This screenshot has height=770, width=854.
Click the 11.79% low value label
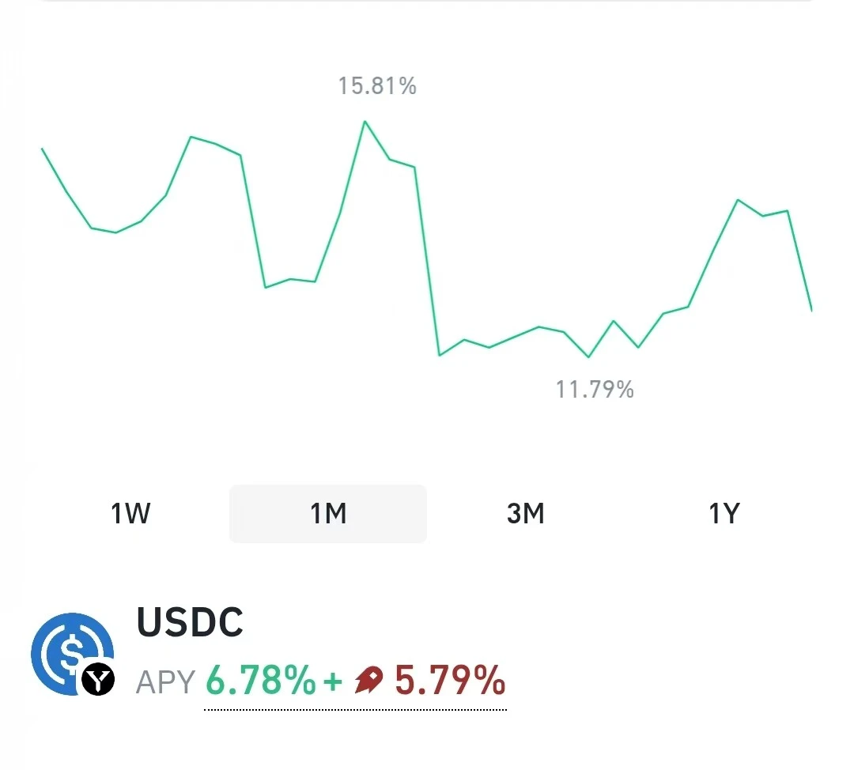tap(595, 389)
